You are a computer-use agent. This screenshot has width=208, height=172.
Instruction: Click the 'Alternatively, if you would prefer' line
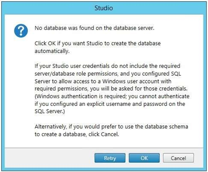tap(111, 127)
